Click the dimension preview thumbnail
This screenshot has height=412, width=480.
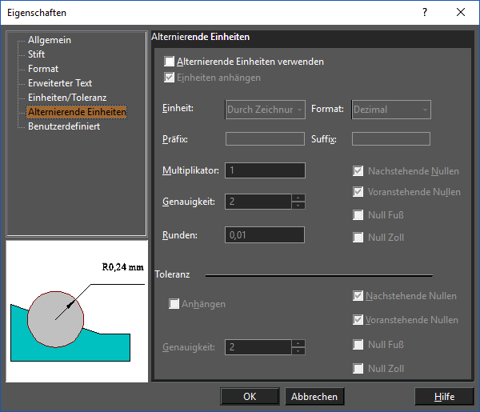tap(76, 311)
